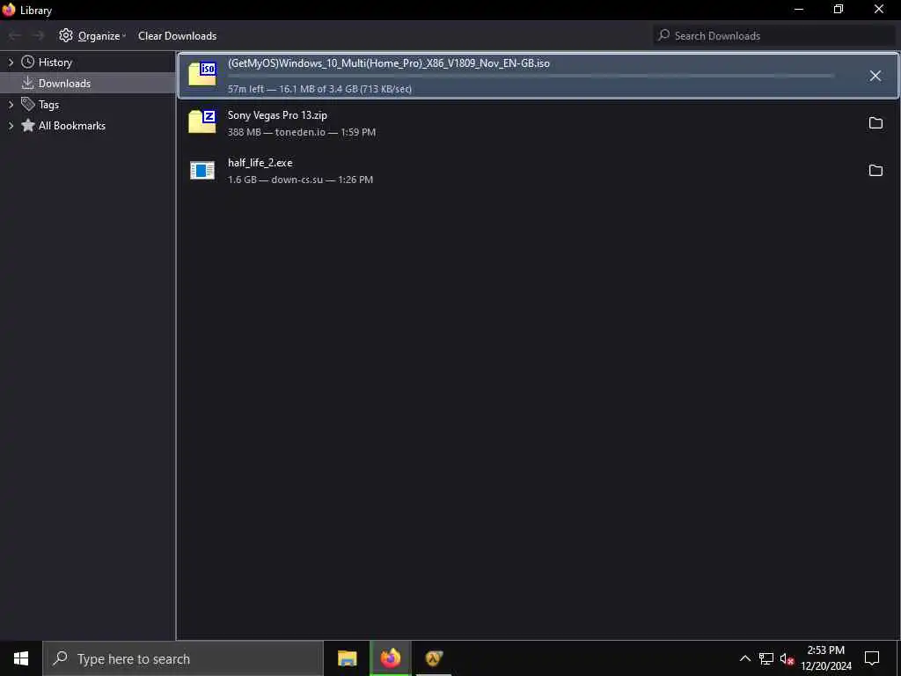Click the ISO download progress bar
The width and height of the screenshot is (901, 676).
click(531, 76)
